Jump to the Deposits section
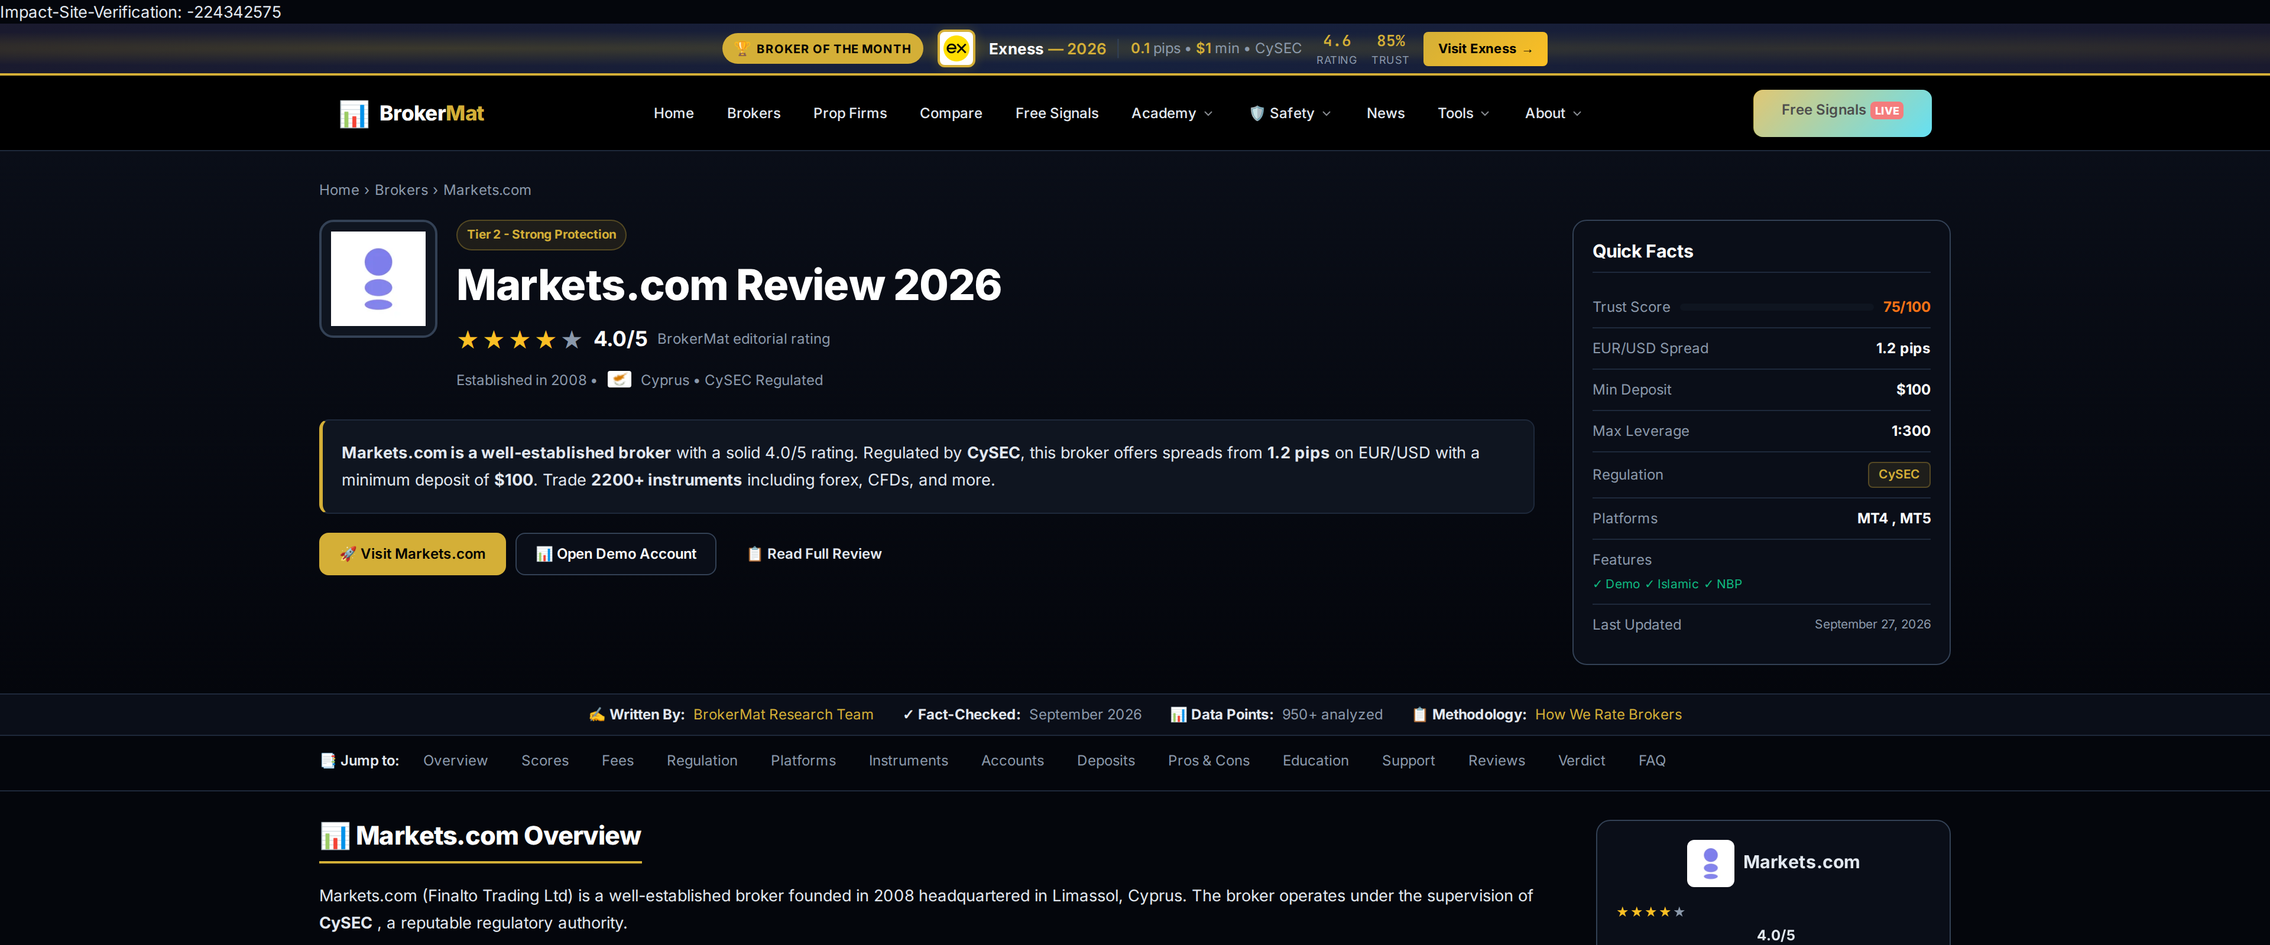The height and width of the screenshot is (945, 2270). click(1106, 760)
